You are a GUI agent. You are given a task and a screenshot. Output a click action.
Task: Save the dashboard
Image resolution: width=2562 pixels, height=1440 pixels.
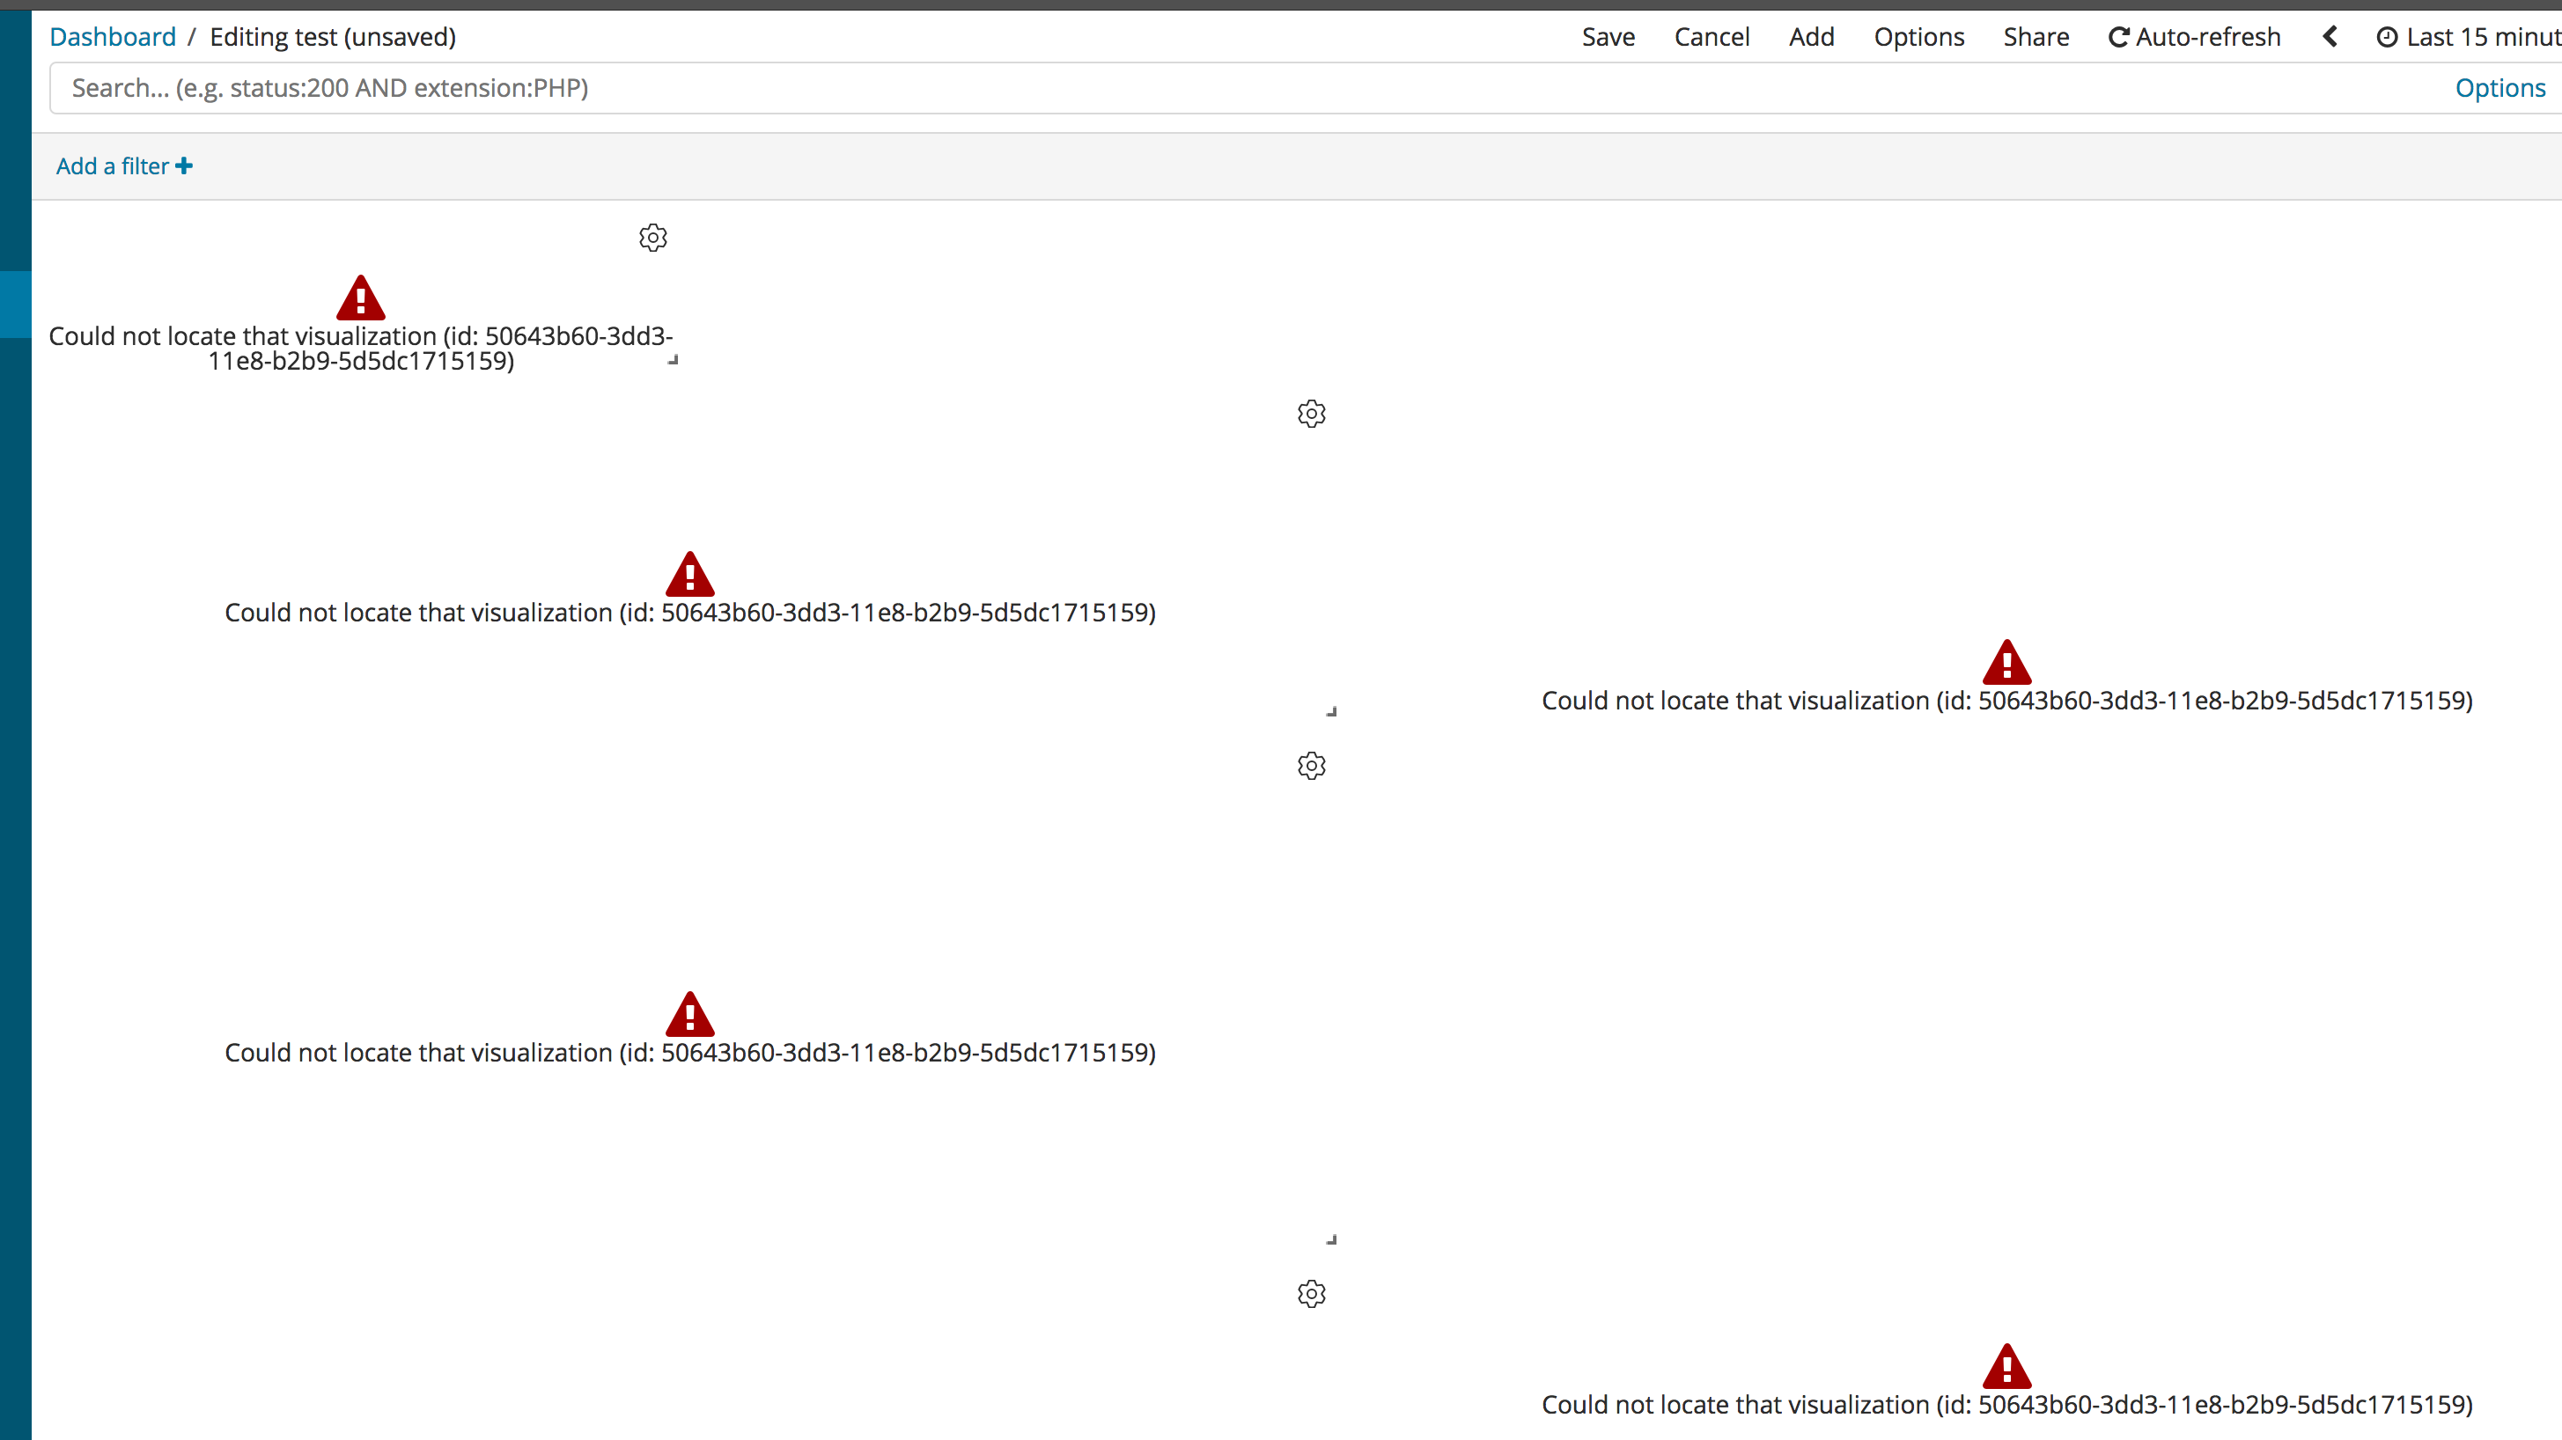(x=1608, y=36)
